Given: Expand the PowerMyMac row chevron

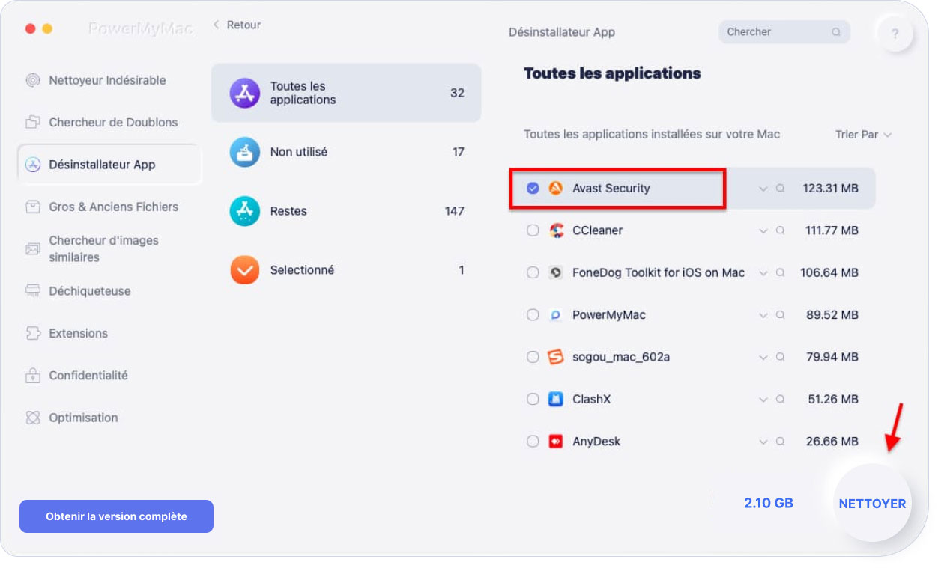Looking at the screenshot, I should pyautogui.click(x=763, y=316).
